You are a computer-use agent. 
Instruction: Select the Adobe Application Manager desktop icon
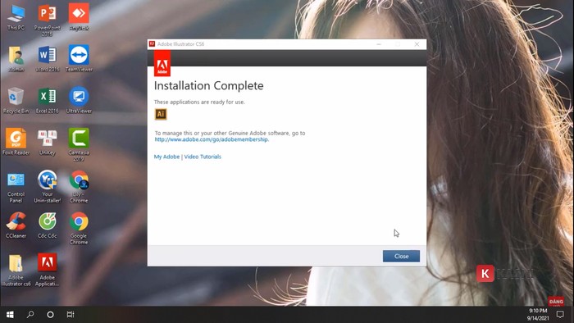click(48, 271)
